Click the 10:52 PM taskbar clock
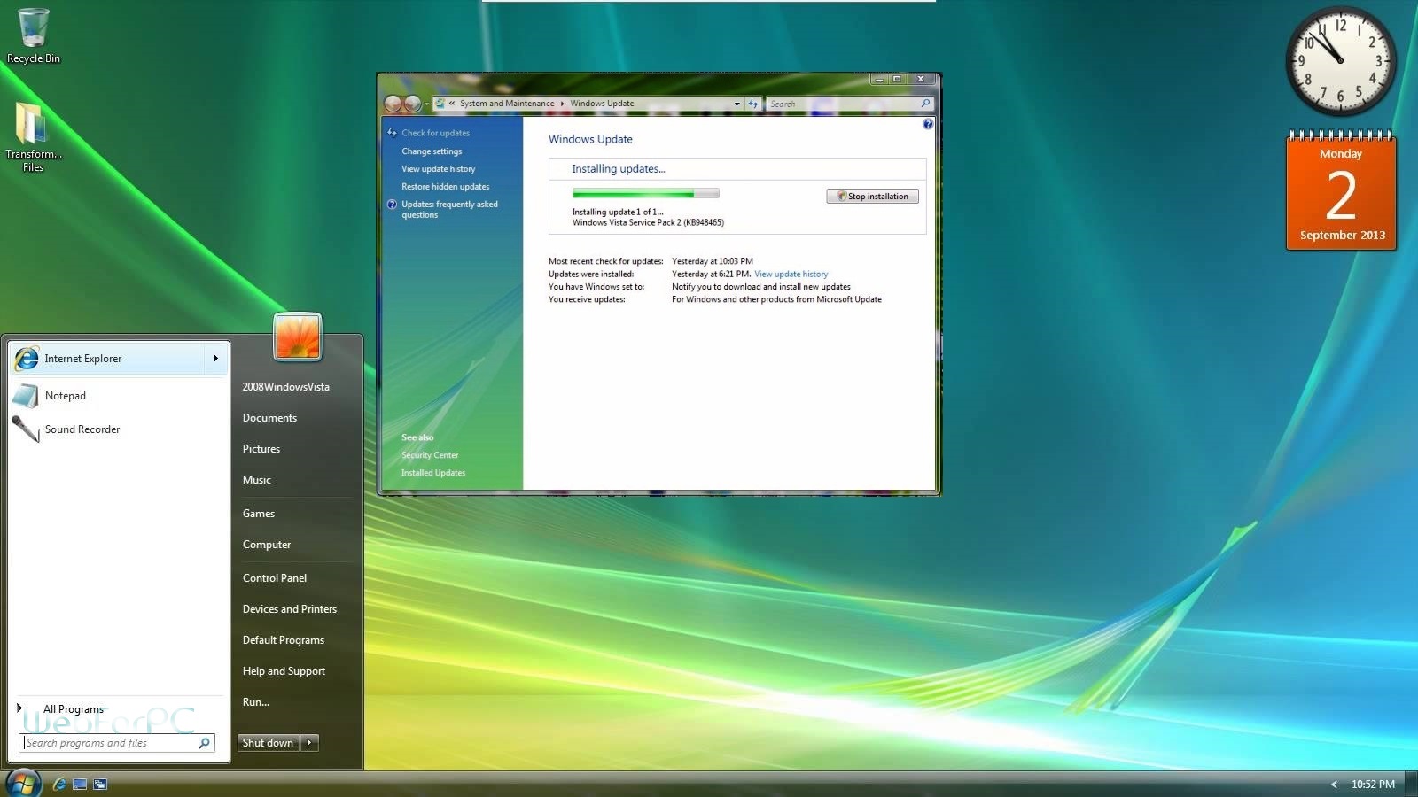The width and height of the screenshot is (1418, 797). (1373, 785)
